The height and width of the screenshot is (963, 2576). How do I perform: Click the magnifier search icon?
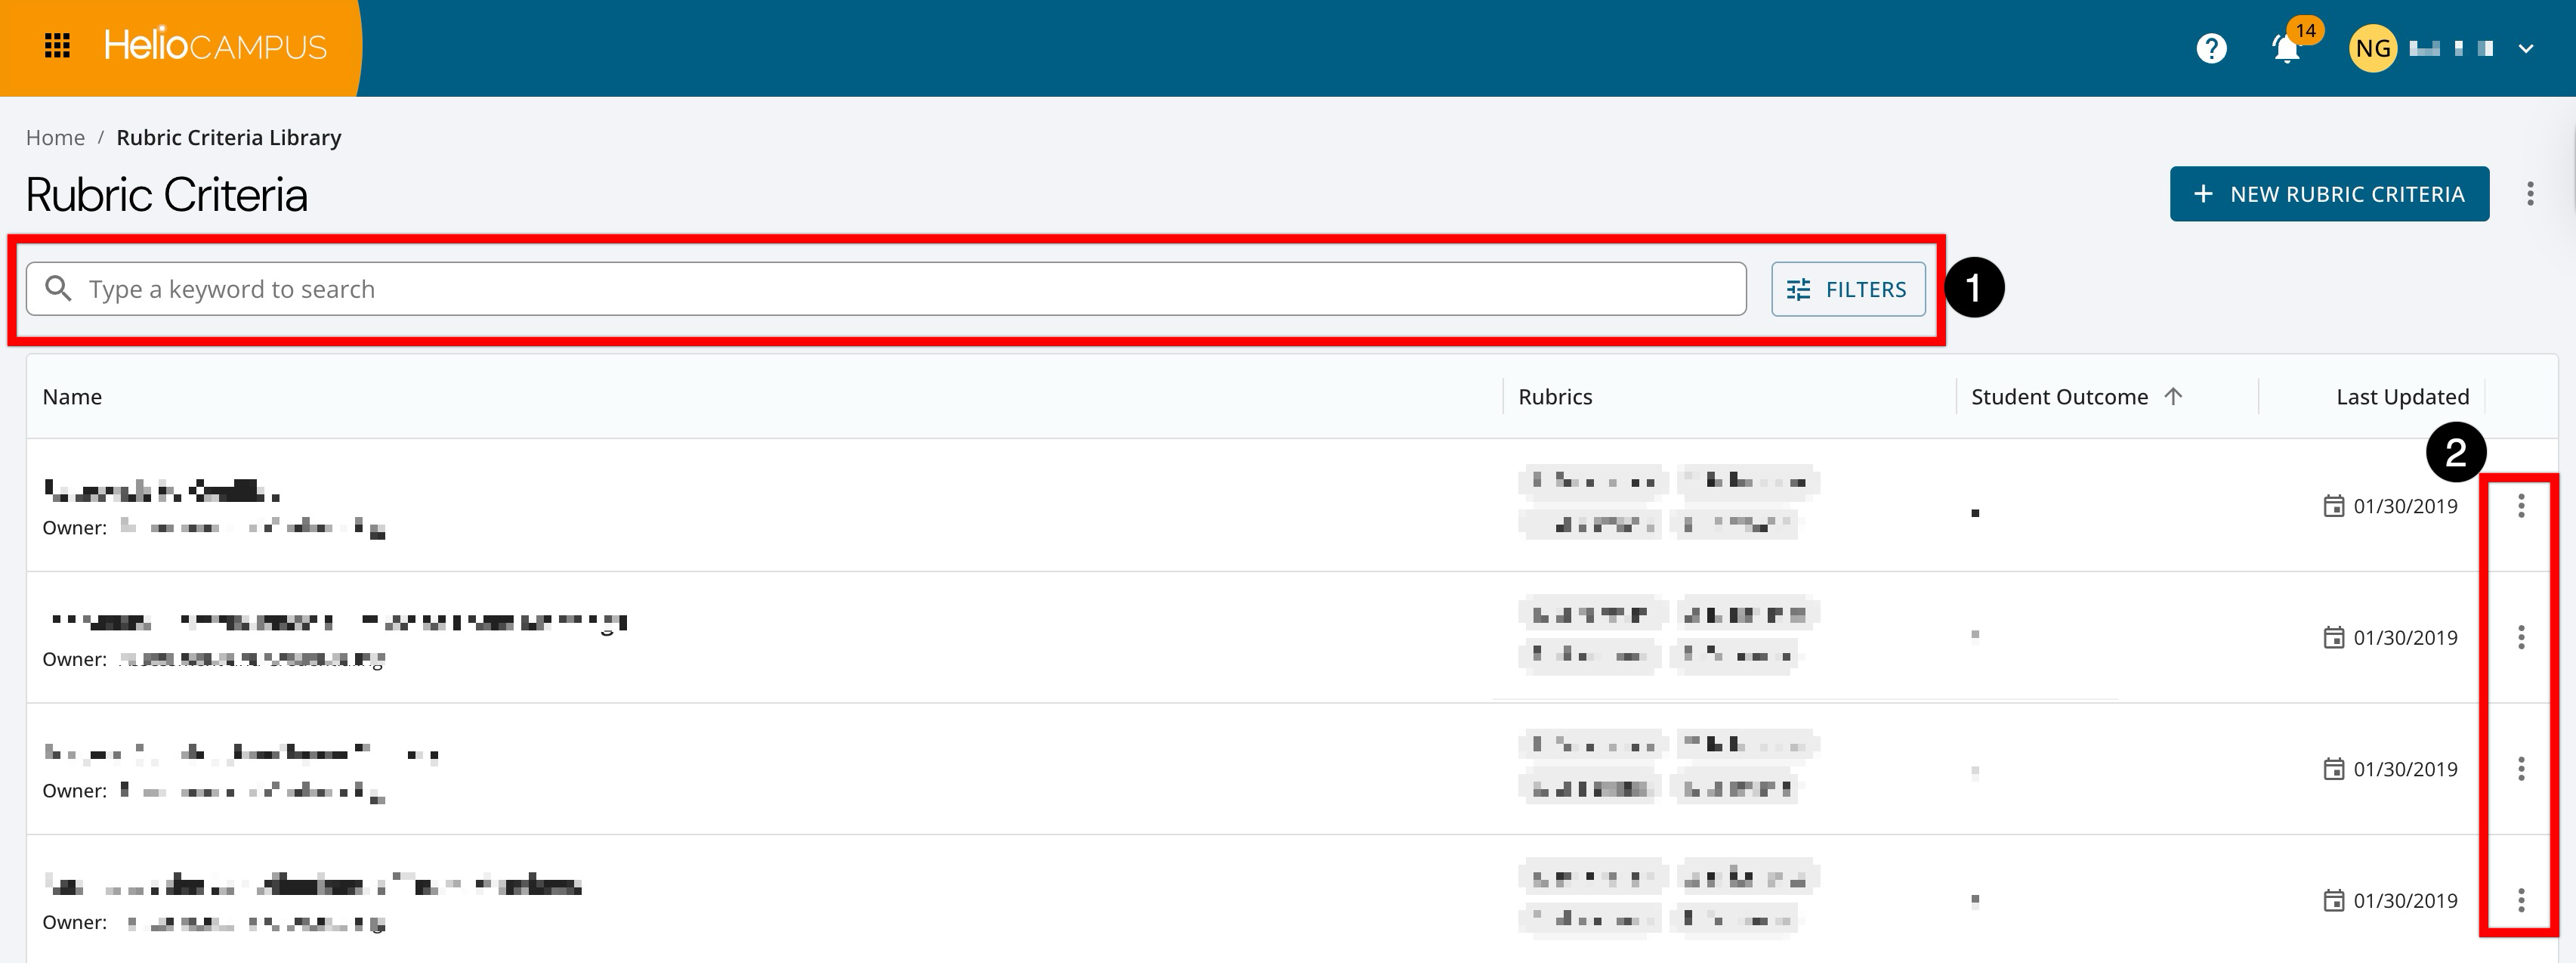59,290
